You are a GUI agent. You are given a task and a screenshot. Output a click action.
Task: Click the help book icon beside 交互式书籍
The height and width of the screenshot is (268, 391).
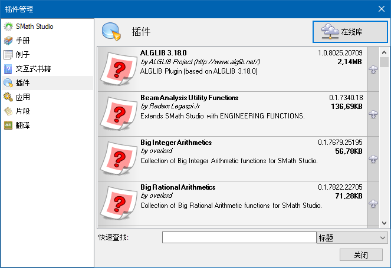8,69
